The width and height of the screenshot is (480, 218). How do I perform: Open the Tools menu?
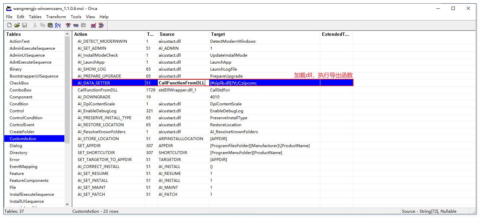pos(76,17)
